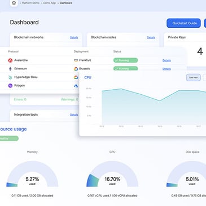The image size is (206, 206).
Task: Open Details for the Avalanche row
Action: (x=166, y=60)
